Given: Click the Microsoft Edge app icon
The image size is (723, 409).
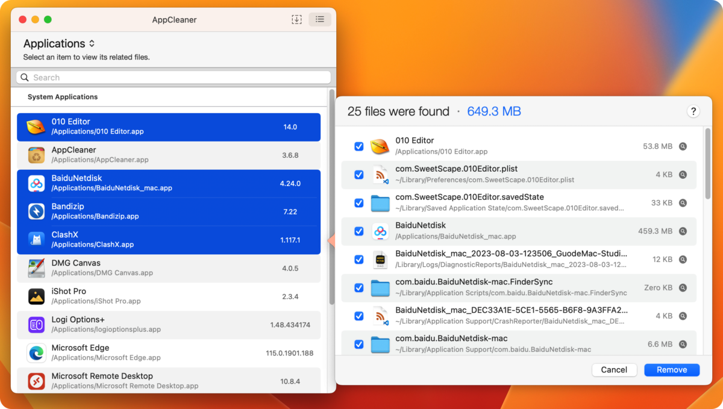Looking at the screenshot, I should coord(36,353).
